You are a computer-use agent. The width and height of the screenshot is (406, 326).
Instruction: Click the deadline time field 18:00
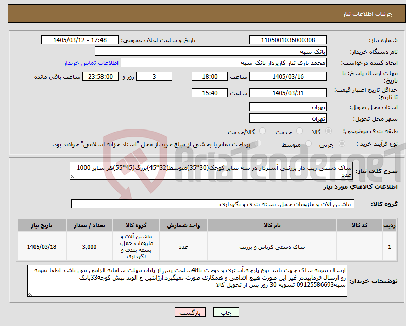pyautogui.click(x=210, y=76)
